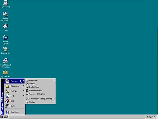Click the Programs folder icon

7,81
